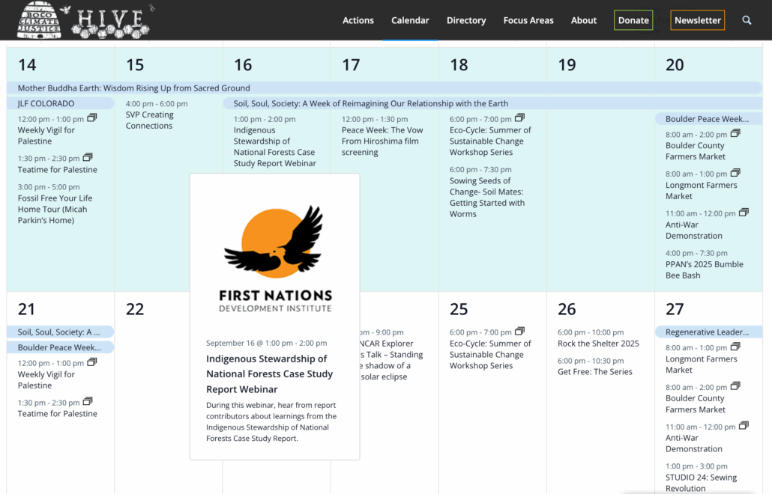772x494 pixels.
Task: Click recurring icon by Sept 27 Longmont Farmers Market
Action: click(735, 347)
